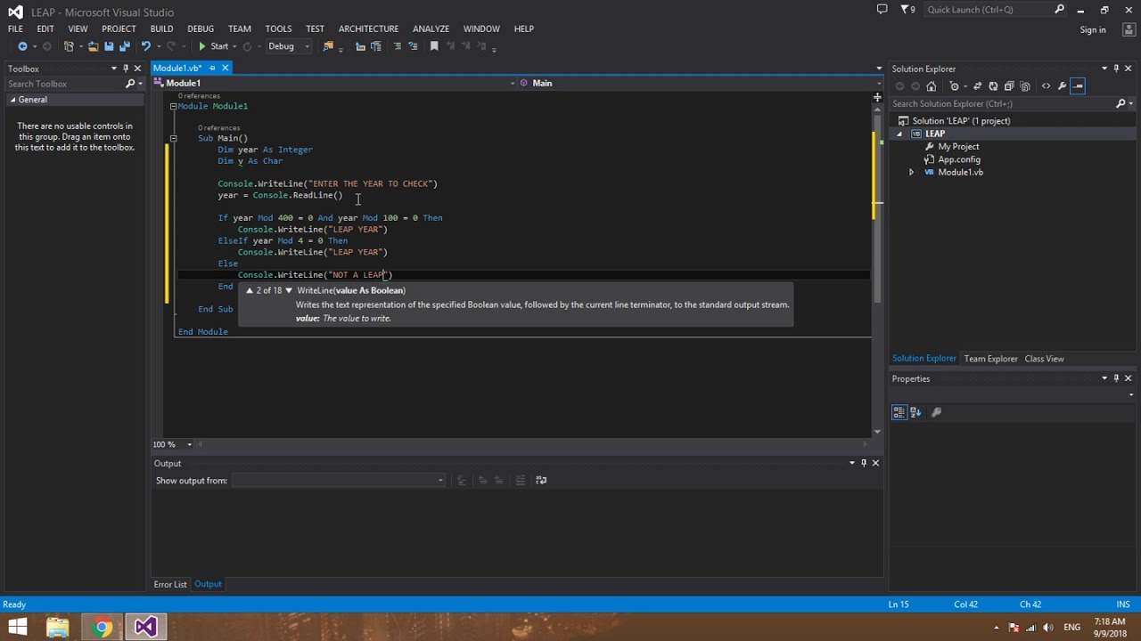Open the FILE menu

[x=15, y=28]
